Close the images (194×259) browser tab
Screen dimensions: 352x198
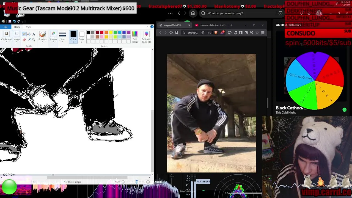coord(189,25)
